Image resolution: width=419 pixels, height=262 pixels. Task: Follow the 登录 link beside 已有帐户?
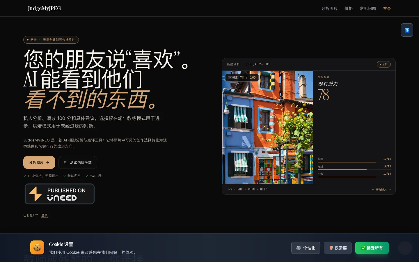(x=45, y=215)
